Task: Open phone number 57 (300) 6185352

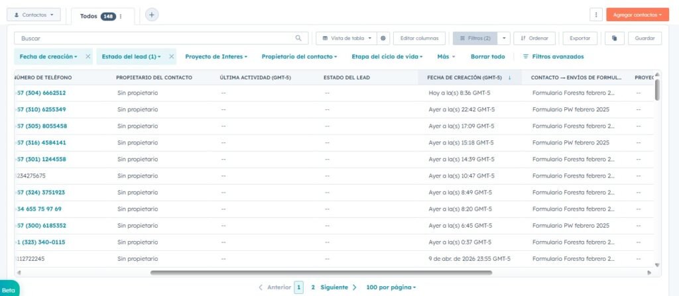Action: tap(41, 225)
